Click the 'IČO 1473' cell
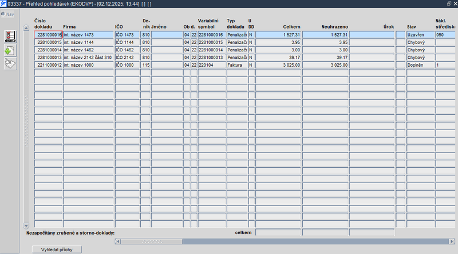 pyautogui.click(x=127, y=35)
